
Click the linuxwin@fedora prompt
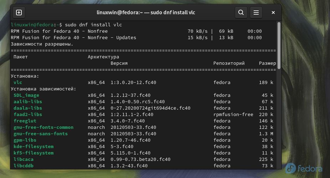32,25
